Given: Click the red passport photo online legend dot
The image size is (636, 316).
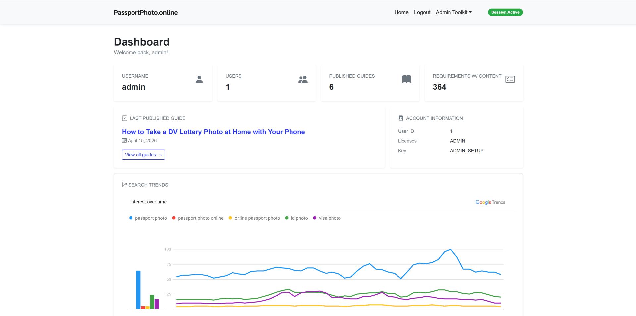Looking at the screenshot, I should [x=174, y=218].
